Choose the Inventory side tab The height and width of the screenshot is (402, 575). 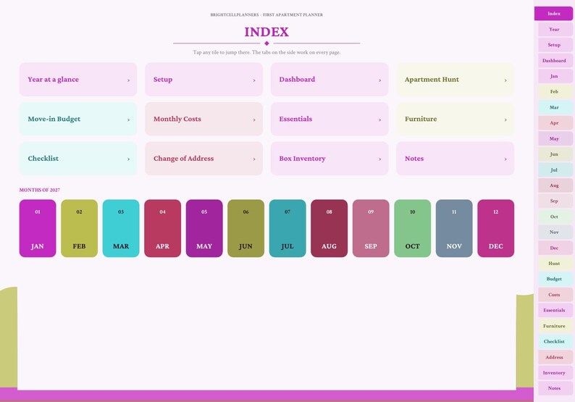click(x=555, y=372)
